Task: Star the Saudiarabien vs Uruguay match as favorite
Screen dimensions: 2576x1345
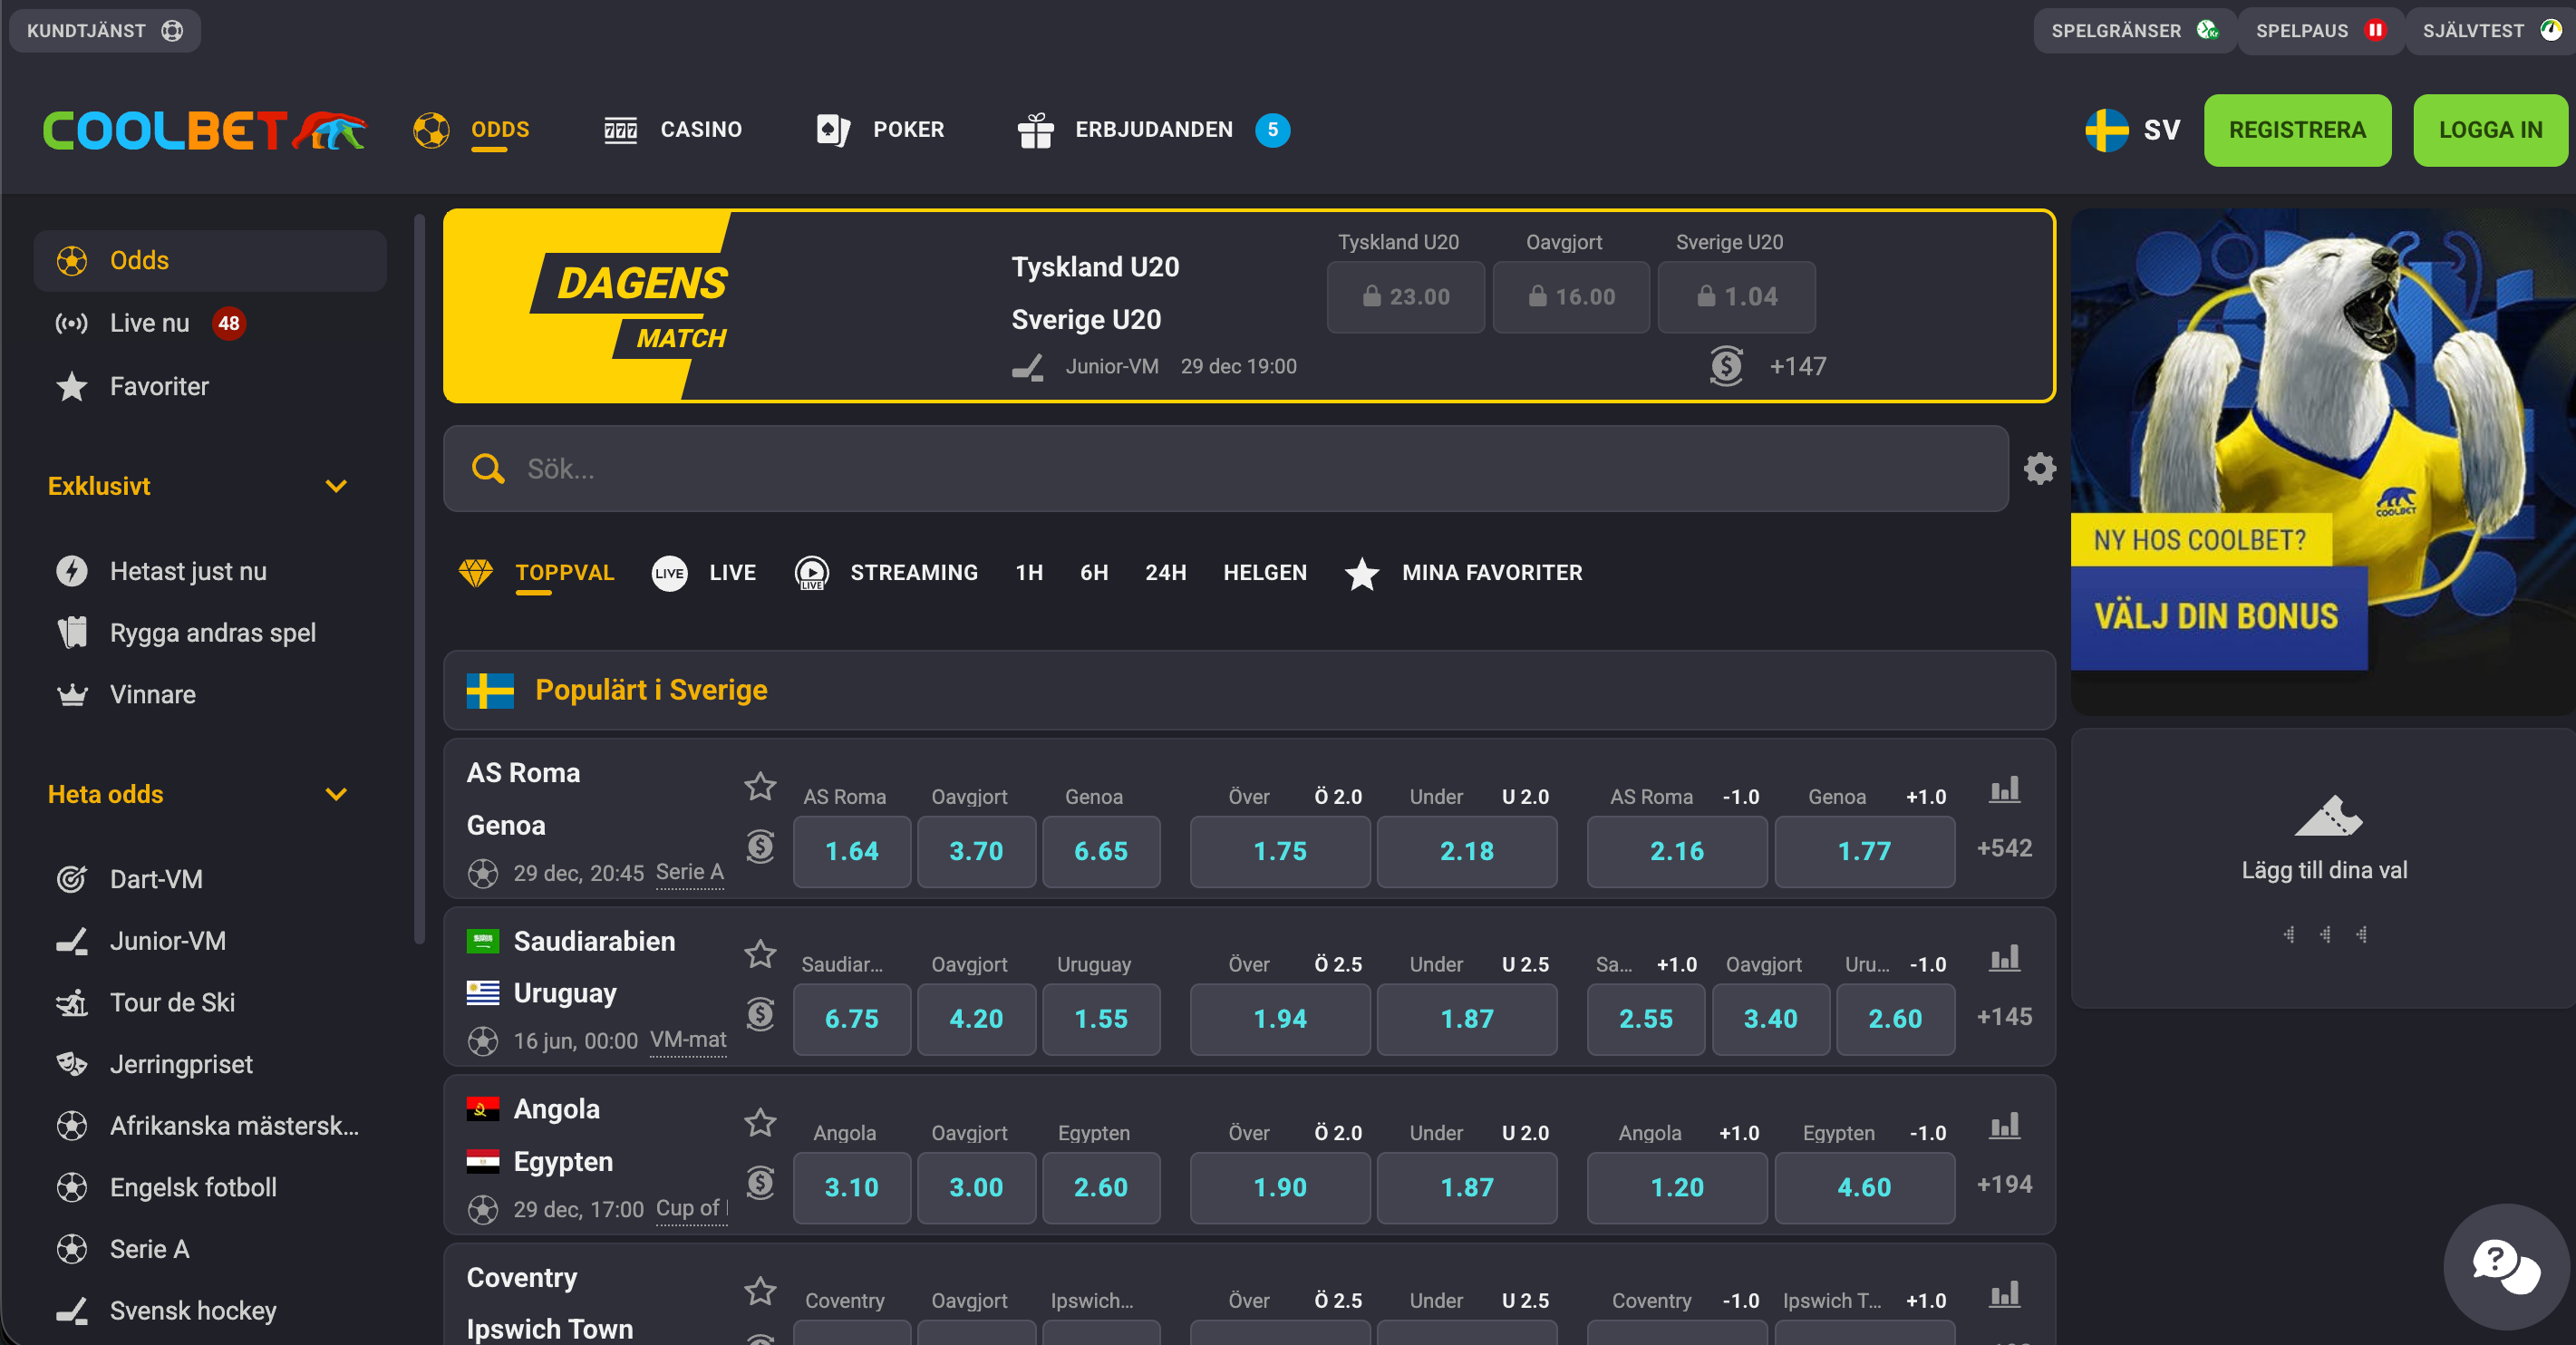Action: [x=760, y=955]
